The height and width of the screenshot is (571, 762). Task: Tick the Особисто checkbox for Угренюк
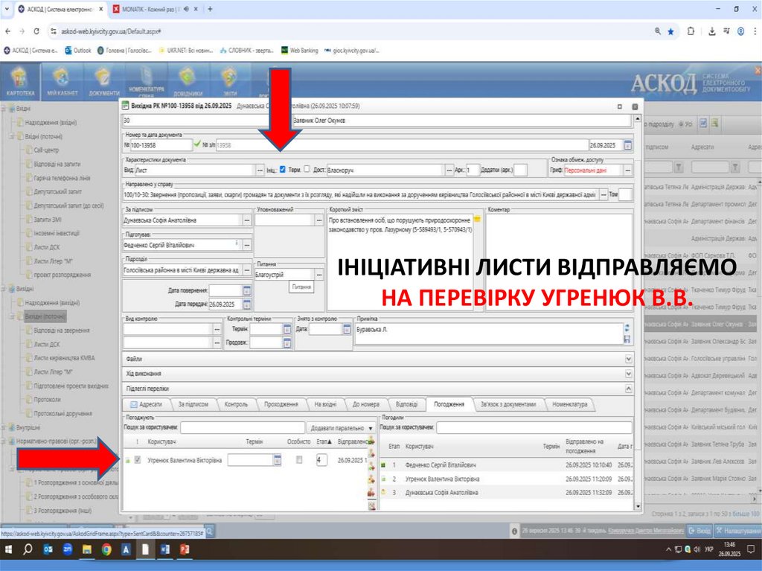[299, 460]
